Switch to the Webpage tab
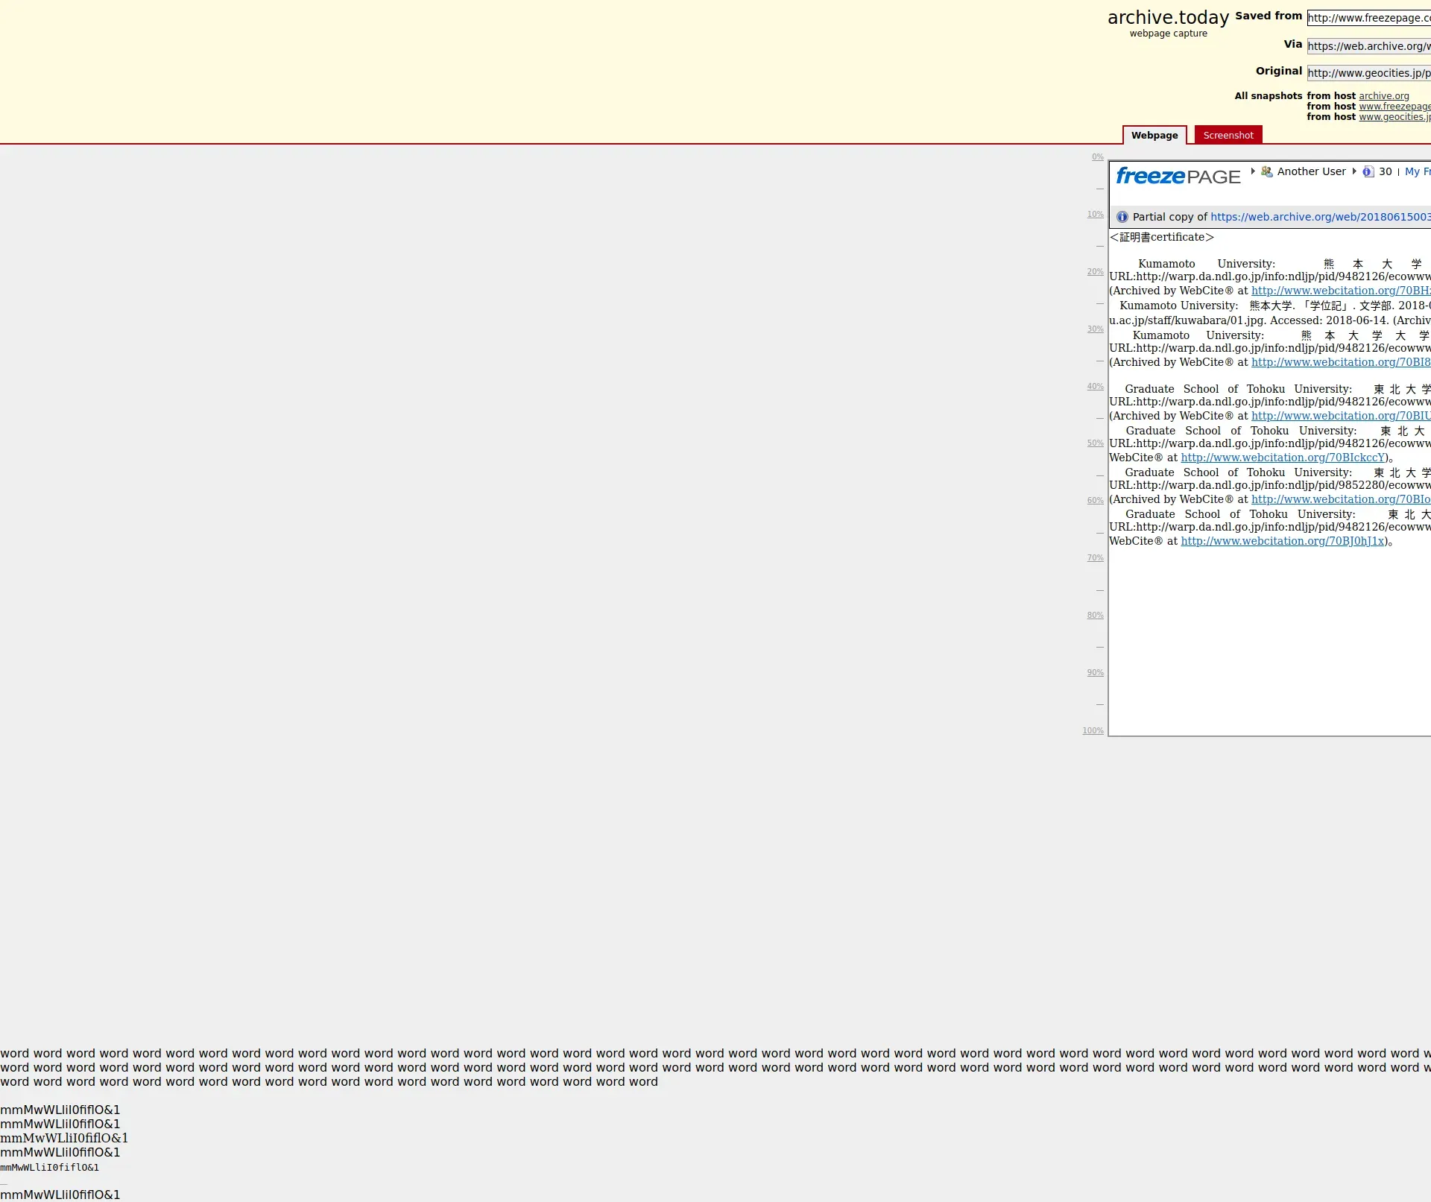Image resolution: width=1431 pixels, height=1202 pixels. [1154, 135]
